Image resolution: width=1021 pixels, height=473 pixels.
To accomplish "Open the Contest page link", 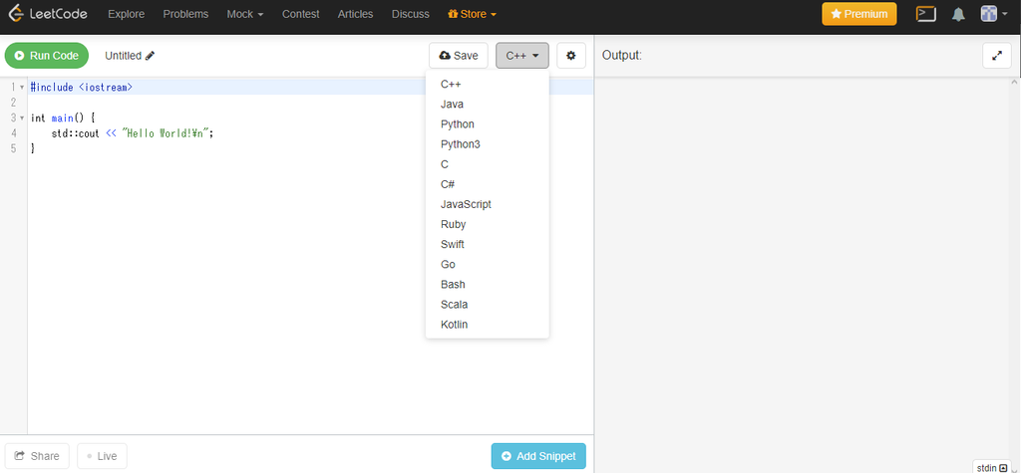I will 301,14.
